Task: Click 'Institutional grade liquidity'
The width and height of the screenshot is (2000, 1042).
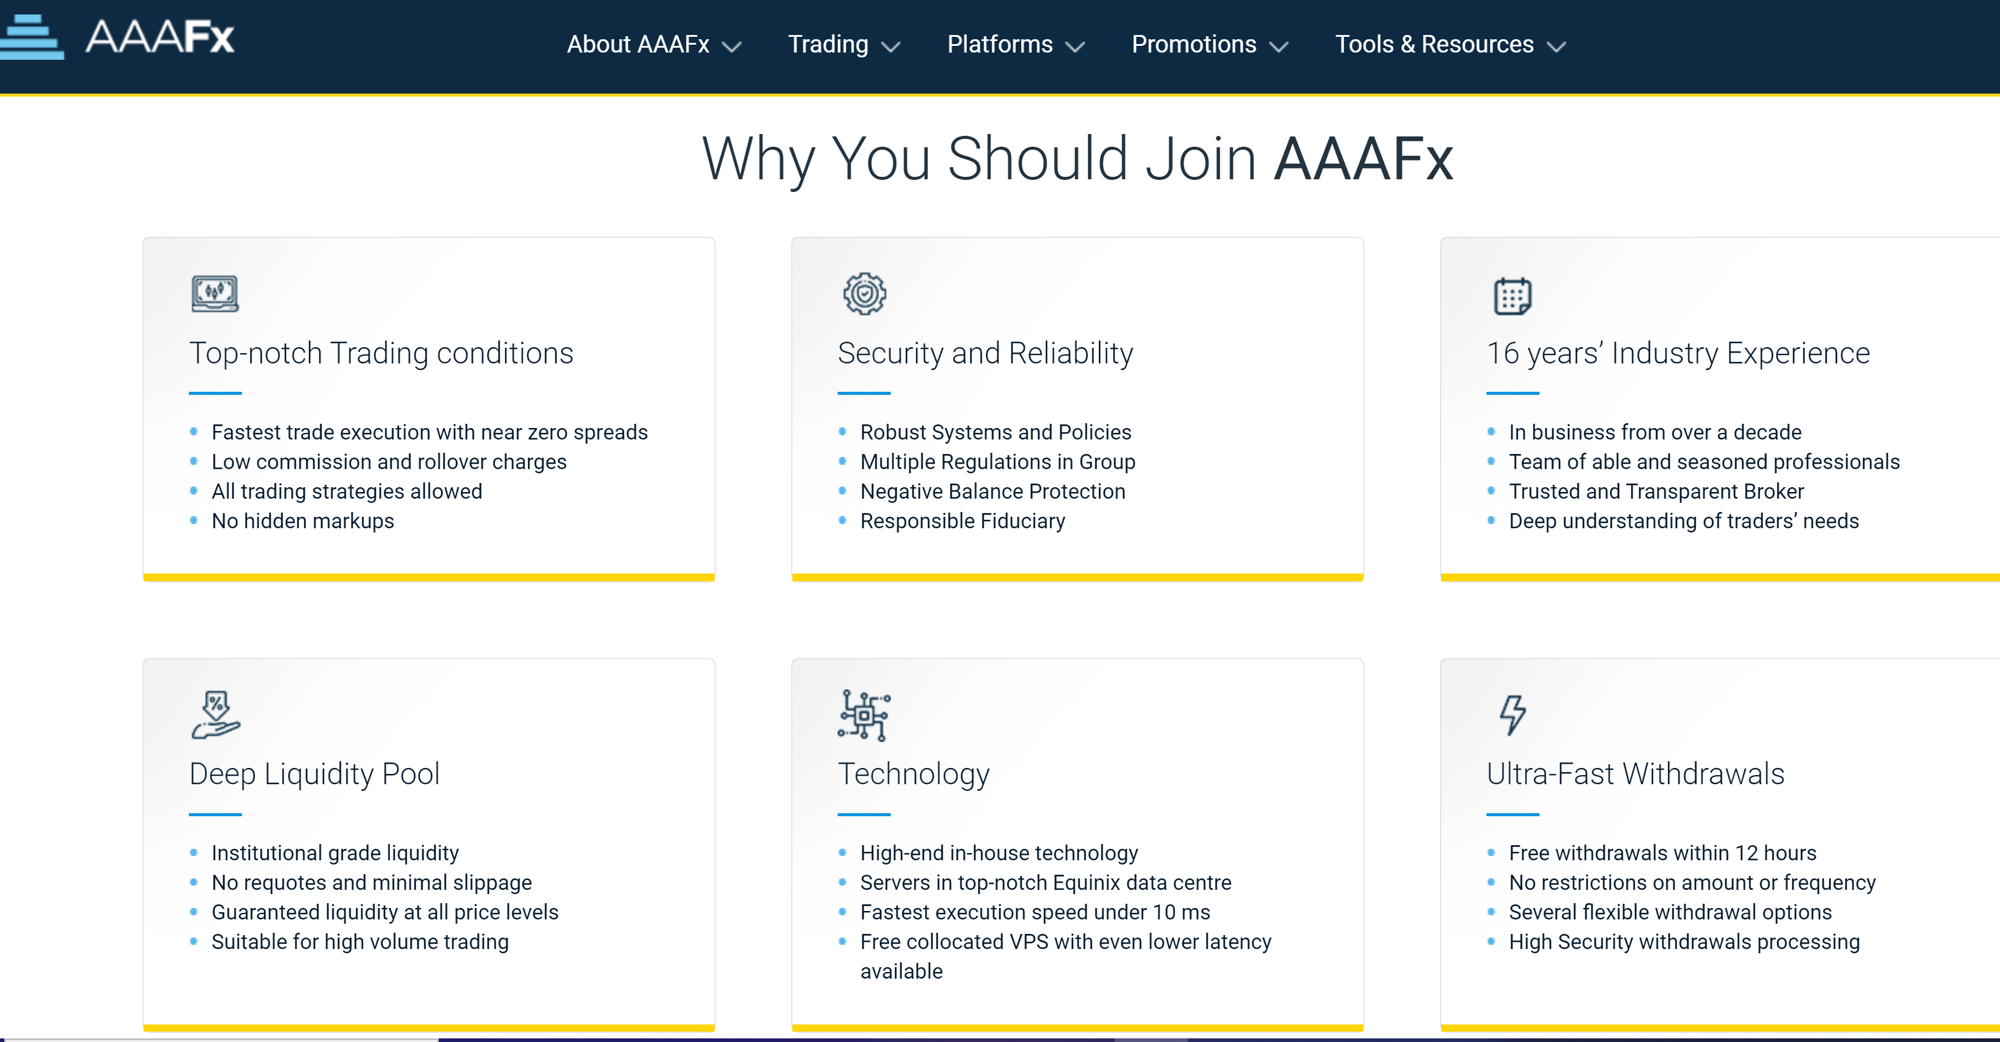Action: (x=334, y=853)
